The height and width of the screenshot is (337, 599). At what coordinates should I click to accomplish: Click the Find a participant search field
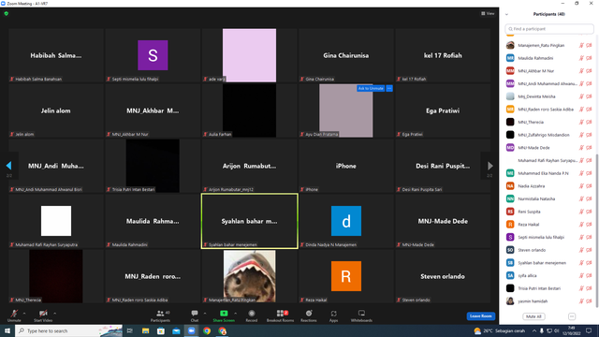click(x=549, y=29)
